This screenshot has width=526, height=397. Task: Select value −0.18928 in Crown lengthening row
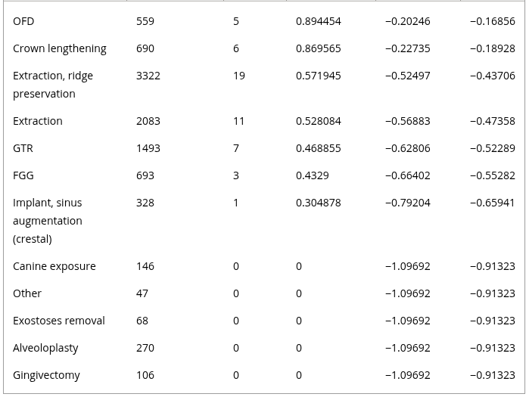(x=493, y=48)
